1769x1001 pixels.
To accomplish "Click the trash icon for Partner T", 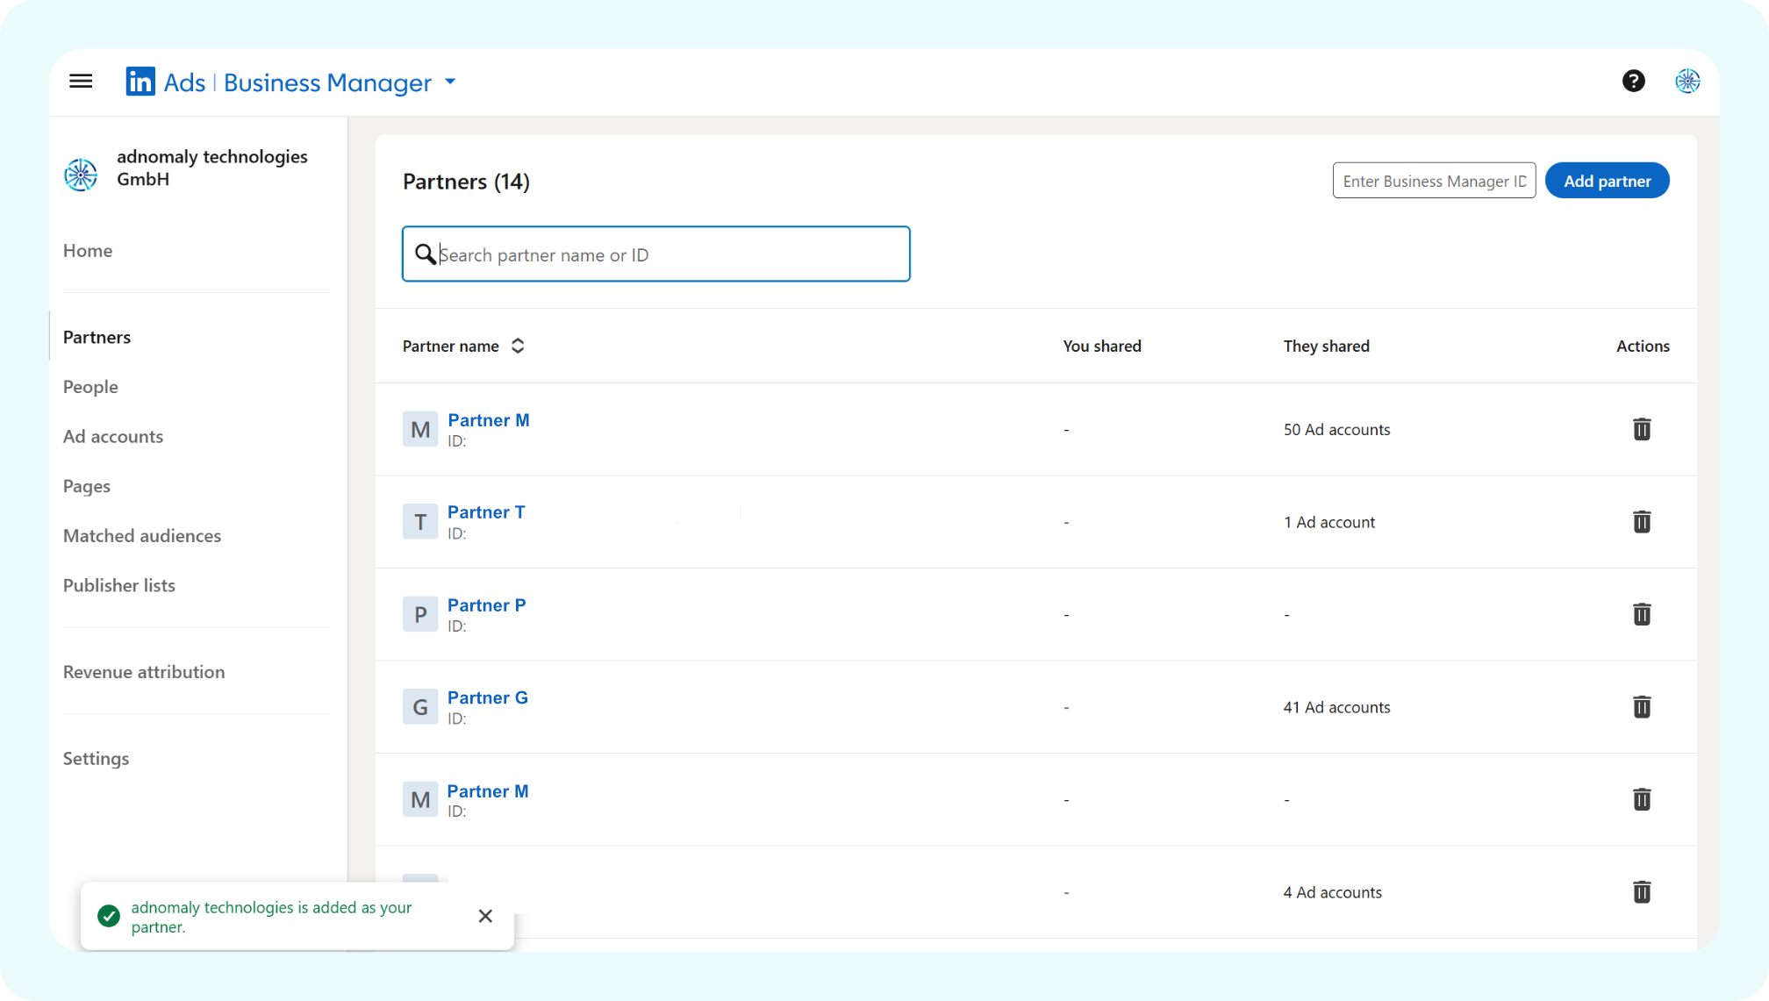I will point(1641,522).
